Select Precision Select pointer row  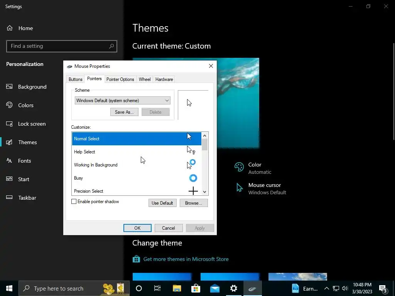137,190
